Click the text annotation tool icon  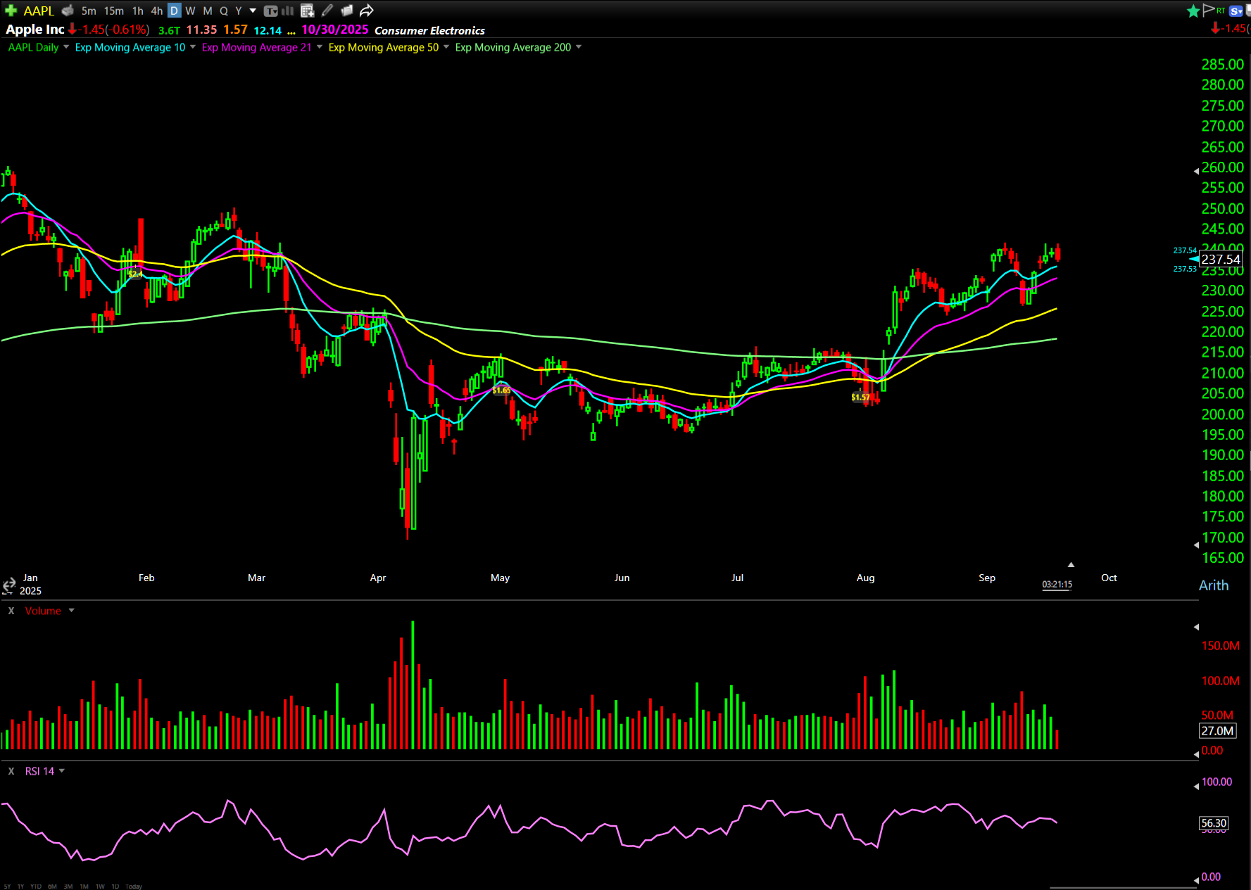(x=270, y=11)
